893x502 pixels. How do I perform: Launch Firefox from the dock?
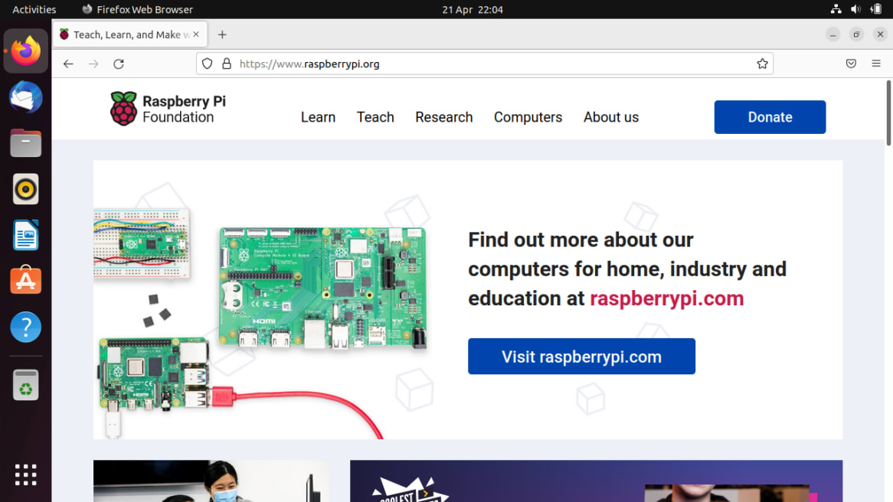pos(25,51)
